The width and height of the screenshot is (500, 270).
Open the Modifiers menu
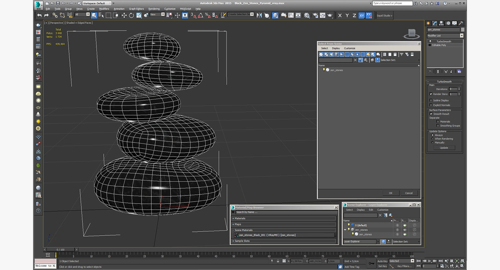(104, 9)
